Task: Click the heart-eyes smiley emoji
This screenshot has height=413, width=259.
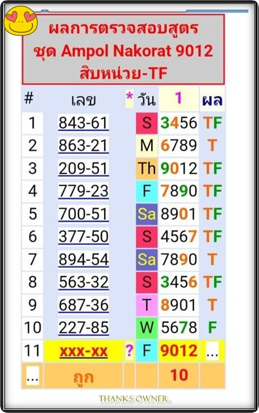Action: pos(21,20)
